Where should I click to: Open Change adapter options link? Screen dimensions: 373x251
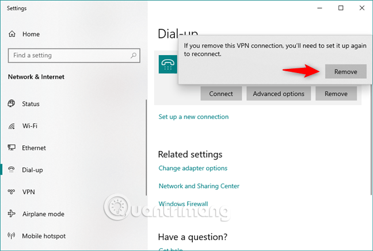(x=193, y=168)
